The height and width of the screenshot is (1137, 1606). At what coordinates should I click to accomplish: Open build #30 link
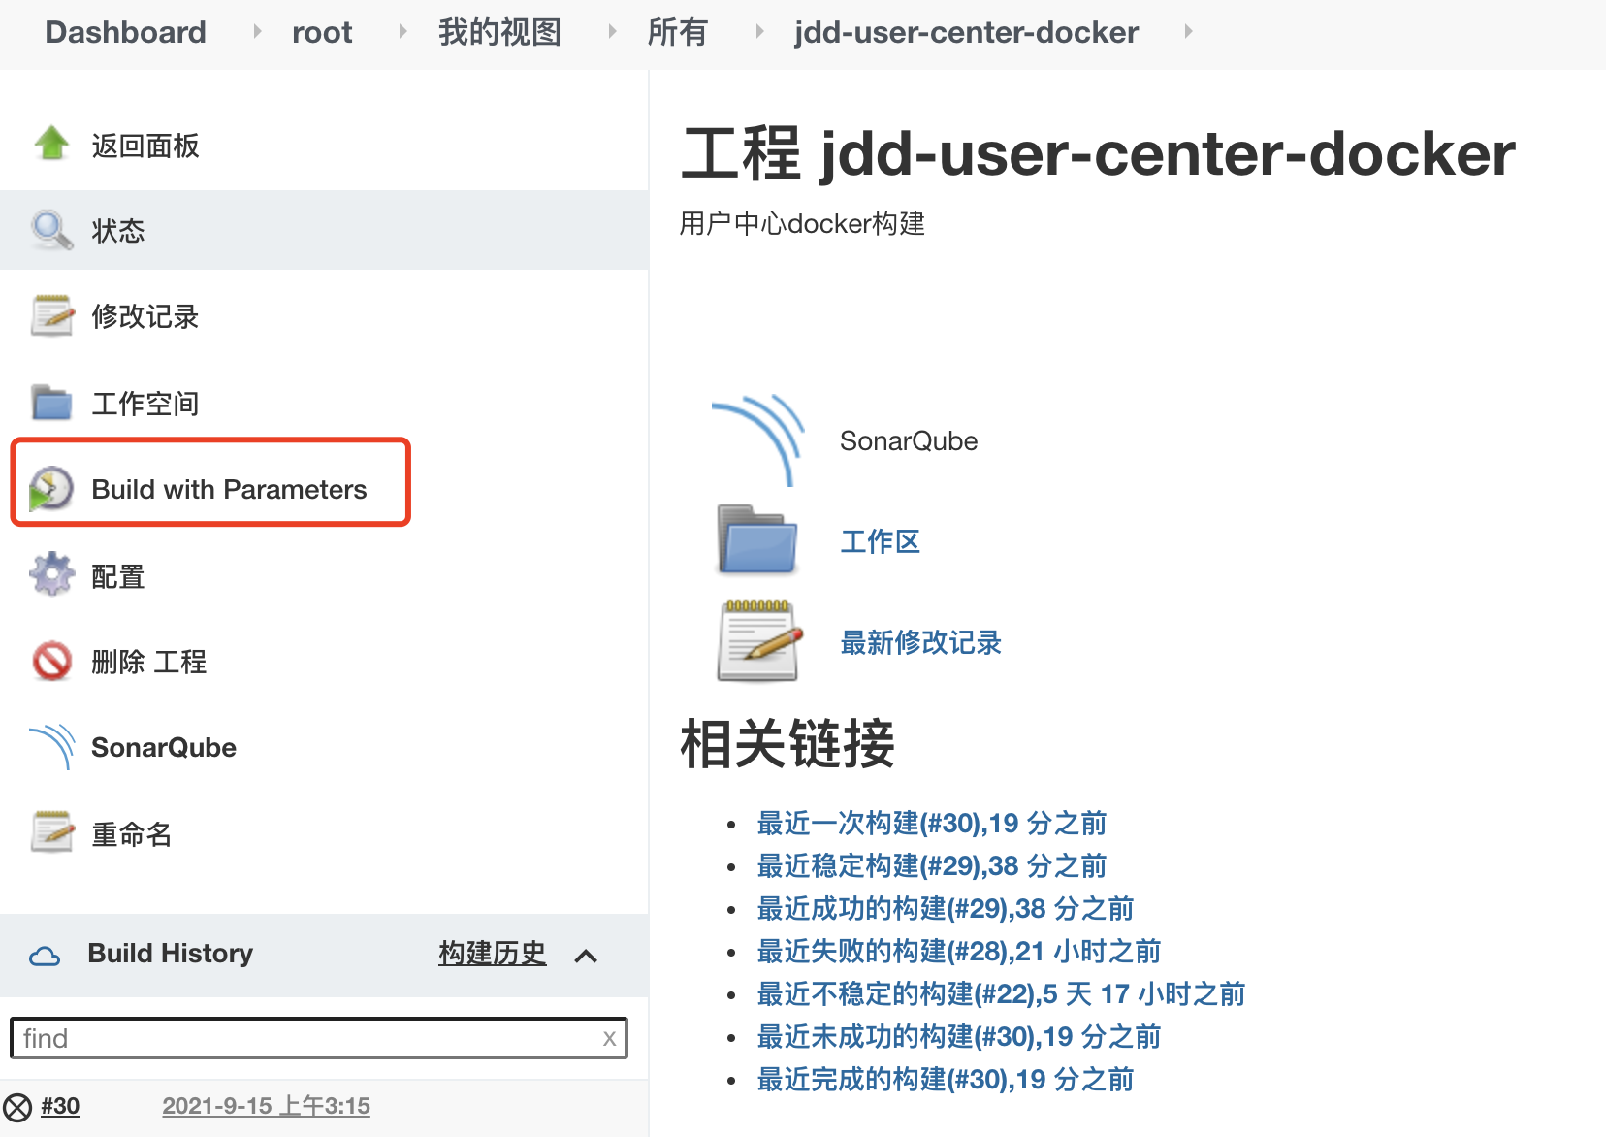point(60,1106)
